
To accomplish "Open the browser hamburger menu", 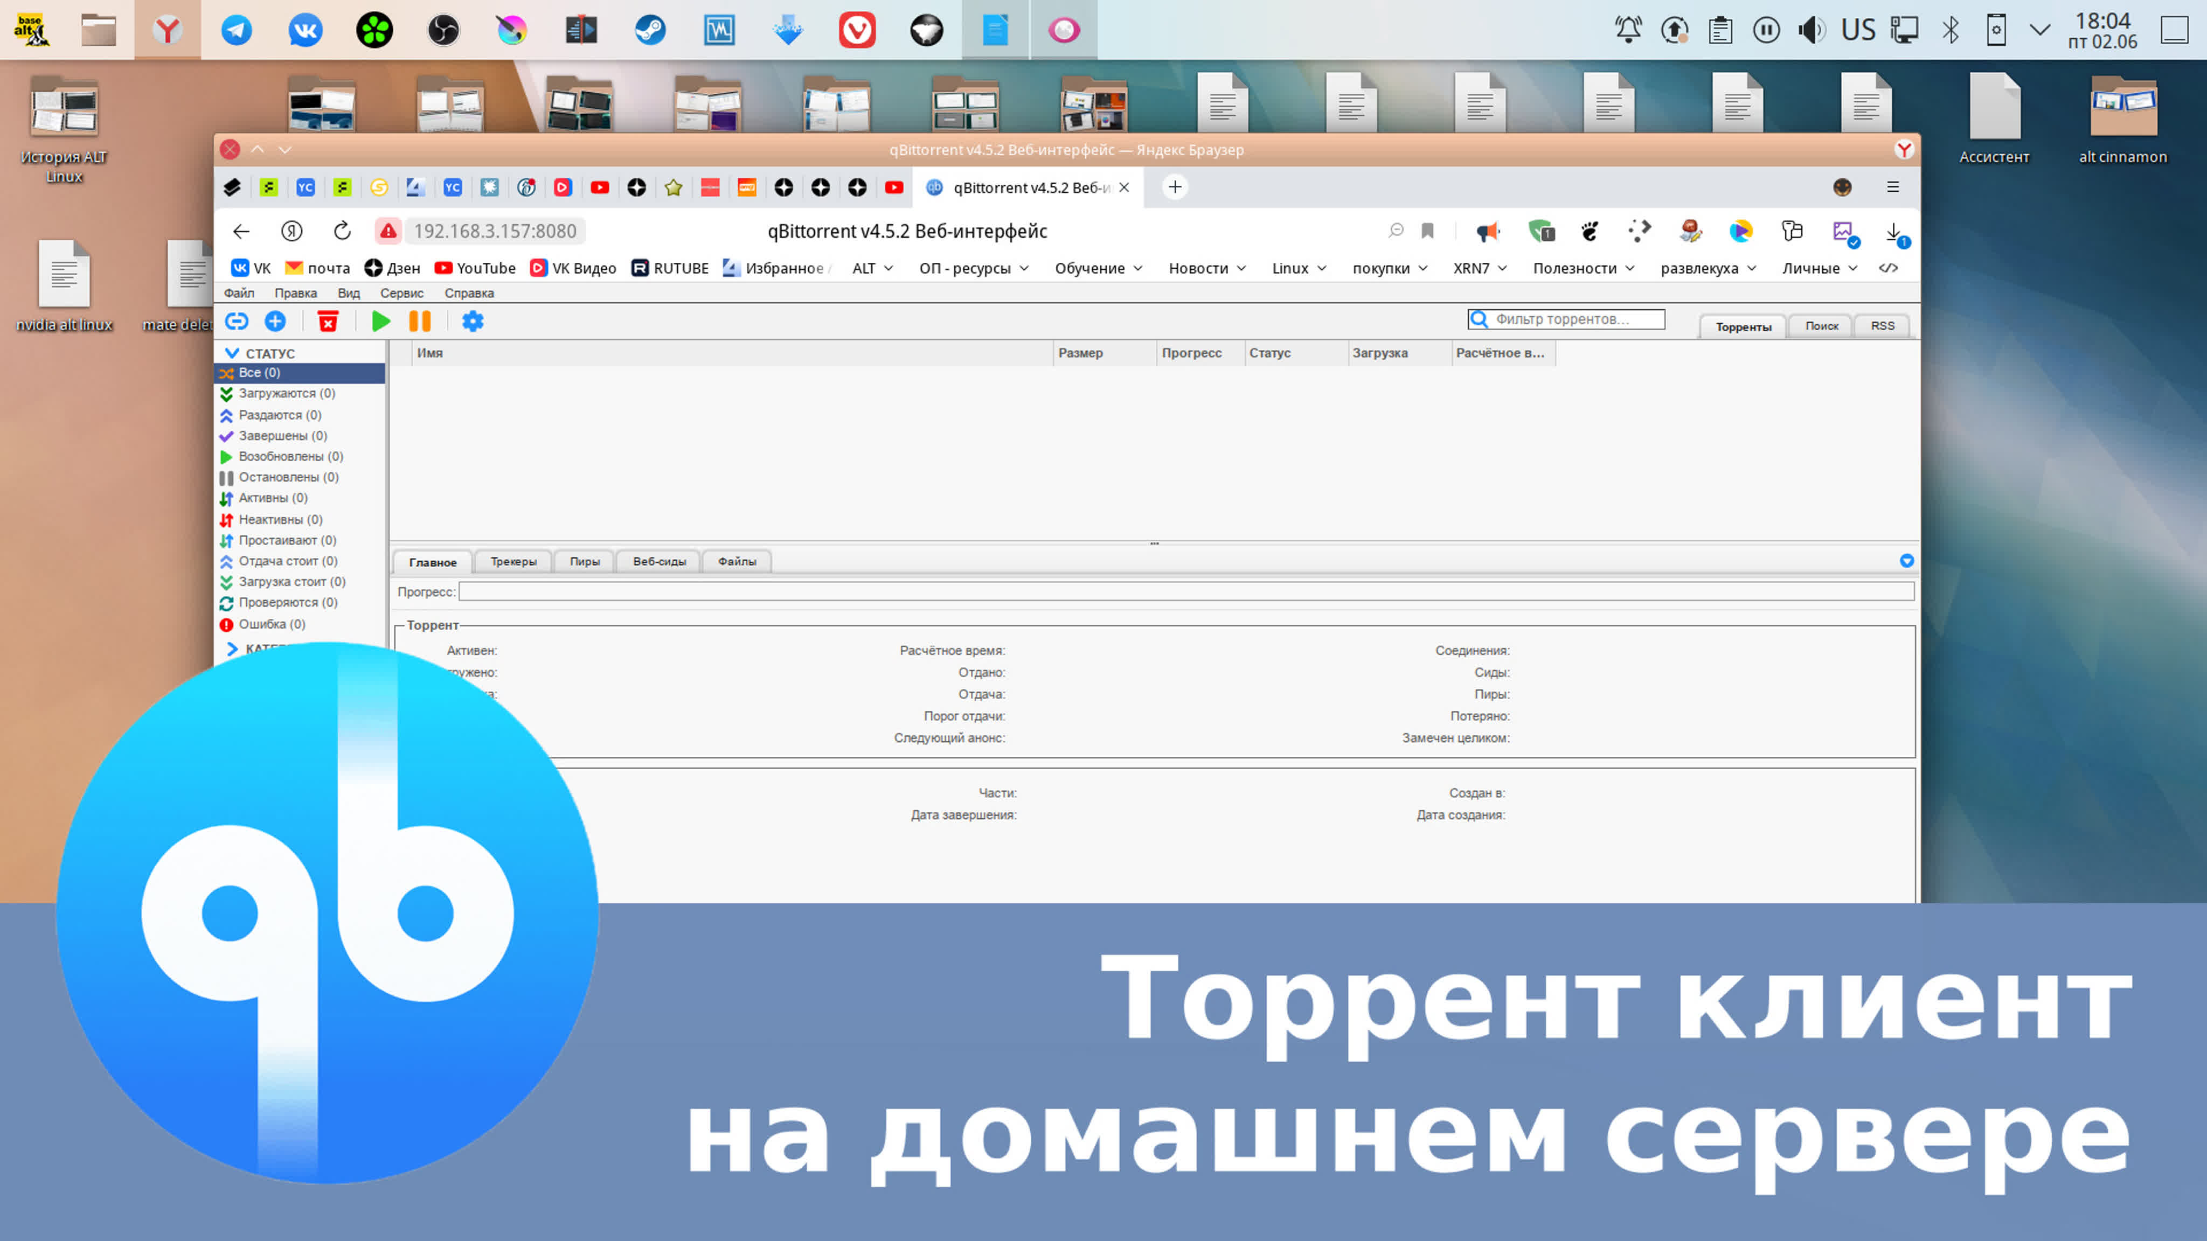I will coord(1893,187).
